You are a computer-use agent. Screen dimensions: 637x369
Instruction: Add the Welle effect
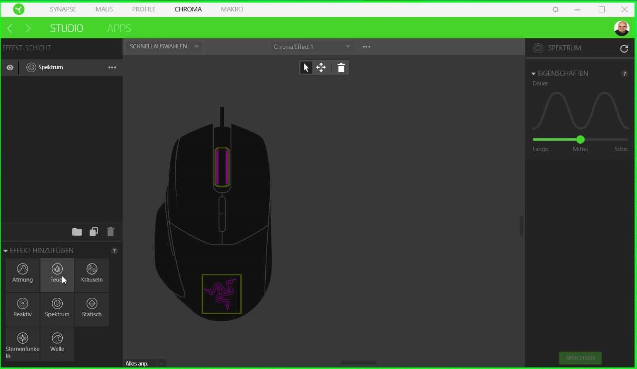point(57,344)
